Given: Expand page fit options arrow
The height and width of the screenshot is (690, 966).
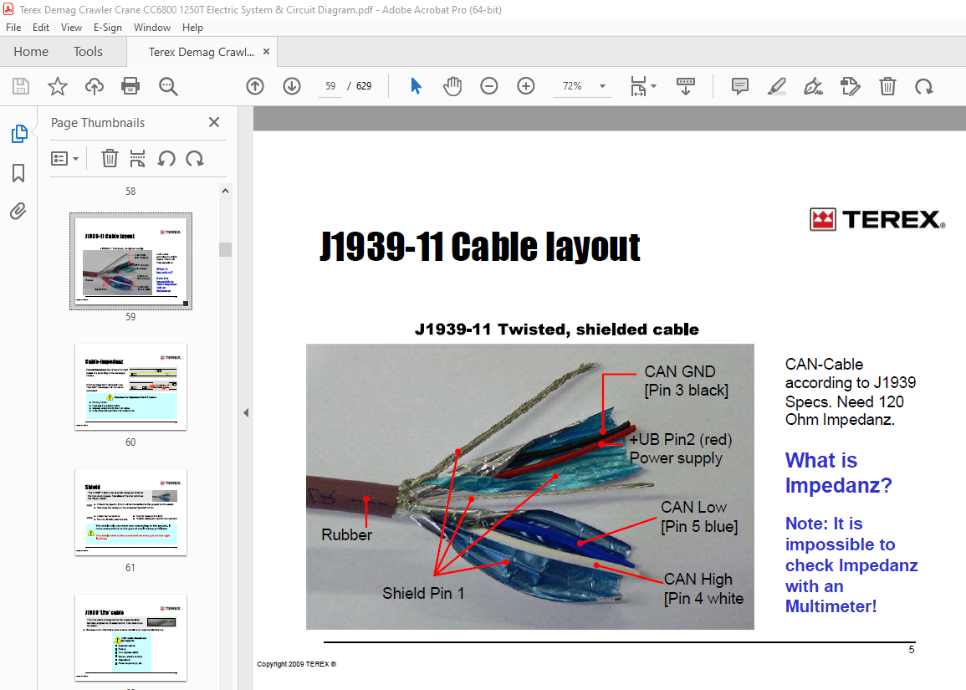Looking at the screenshot, I should (x=654, y=86).
